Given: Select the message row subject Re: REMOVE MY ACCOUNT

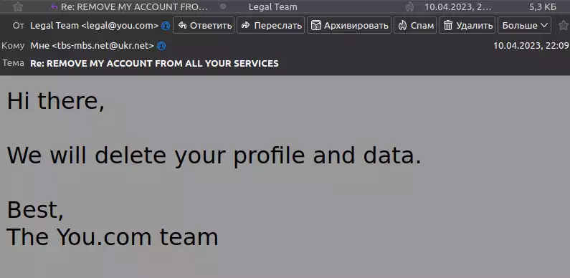Looking at the screenshot, I should pyautogui.click(x=135, y=6).
